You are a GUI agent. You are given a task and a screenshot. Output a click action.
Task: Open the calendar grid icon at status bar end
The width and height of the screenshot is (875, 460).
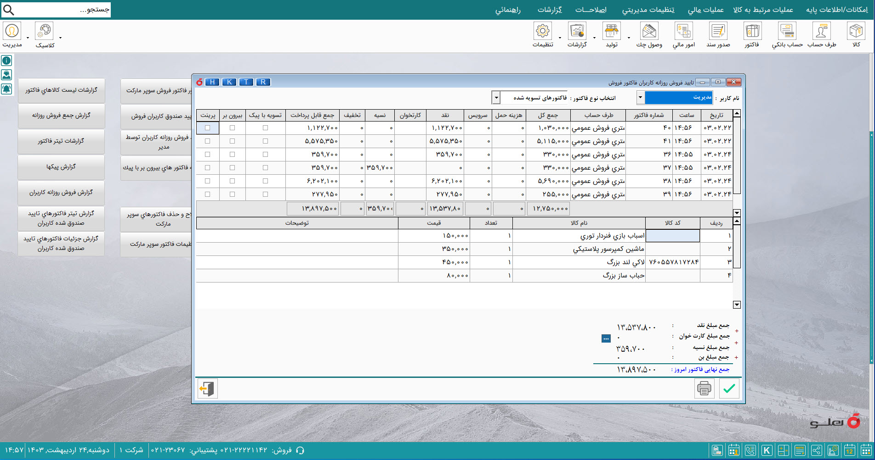[x=866, y=450]
